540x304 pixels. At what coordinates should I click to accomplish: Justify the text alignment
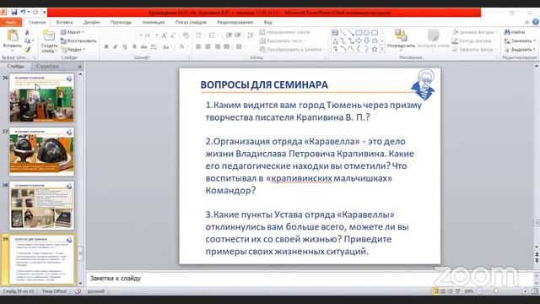pos(227,46)
